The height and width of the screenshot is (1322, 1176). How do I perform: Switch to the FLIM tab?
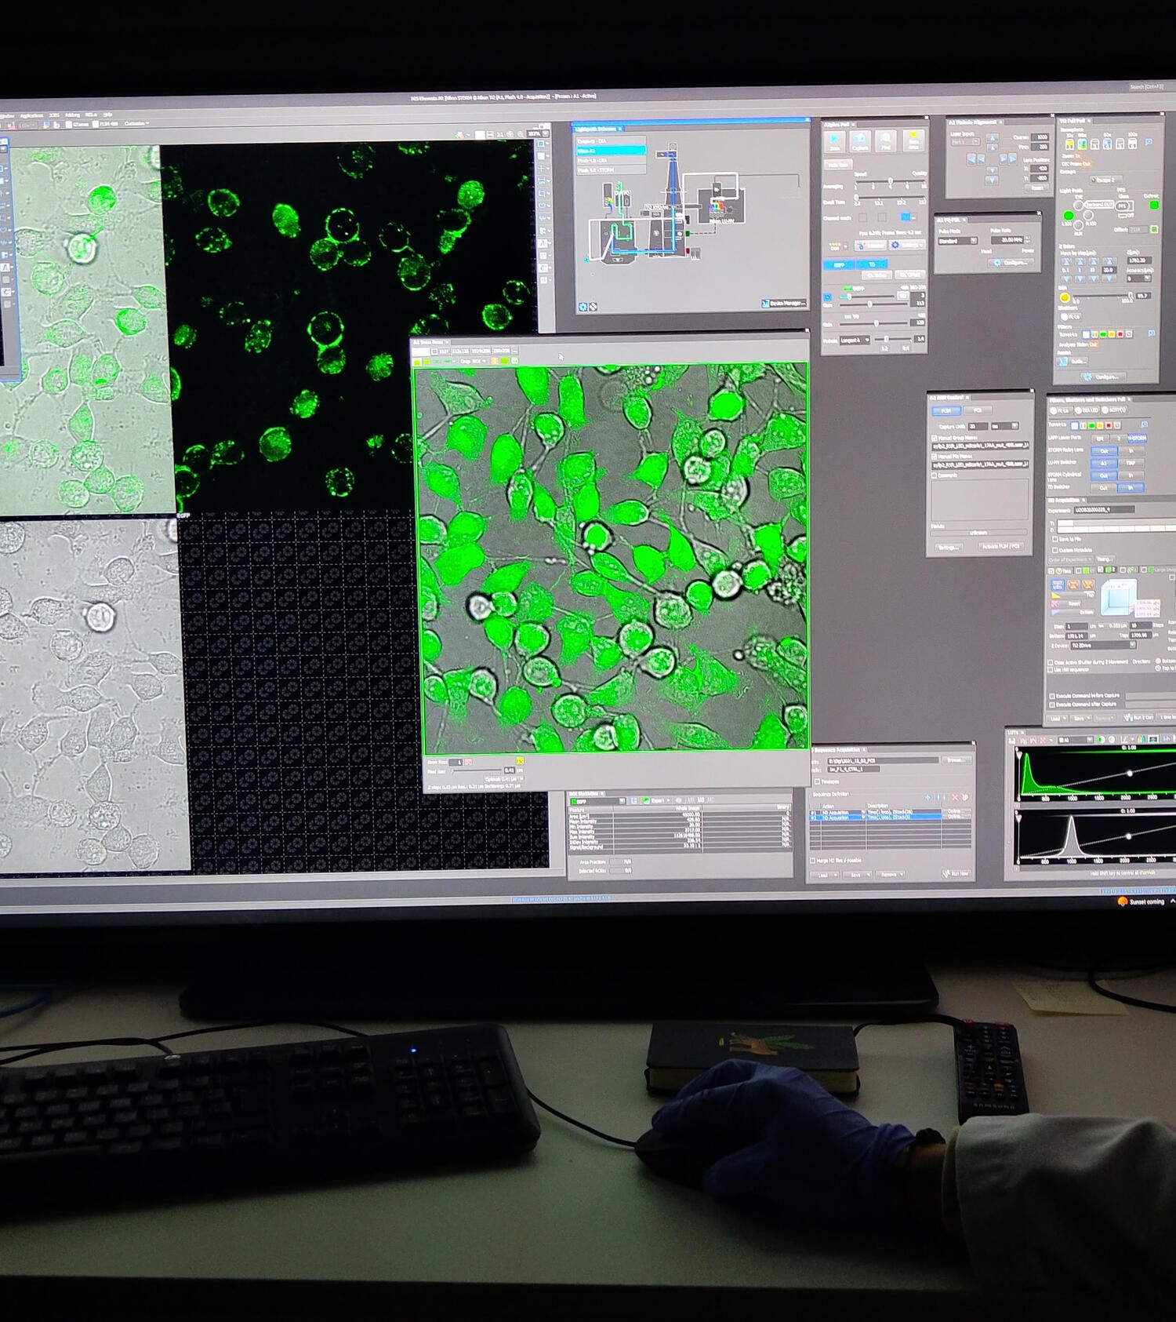pos(946,410)
